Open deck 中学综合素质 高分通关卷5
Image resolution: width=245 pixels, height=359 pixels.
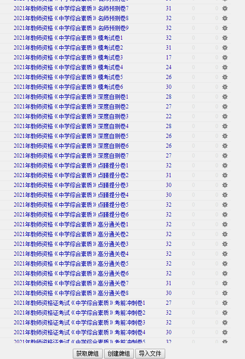(71, 264)
